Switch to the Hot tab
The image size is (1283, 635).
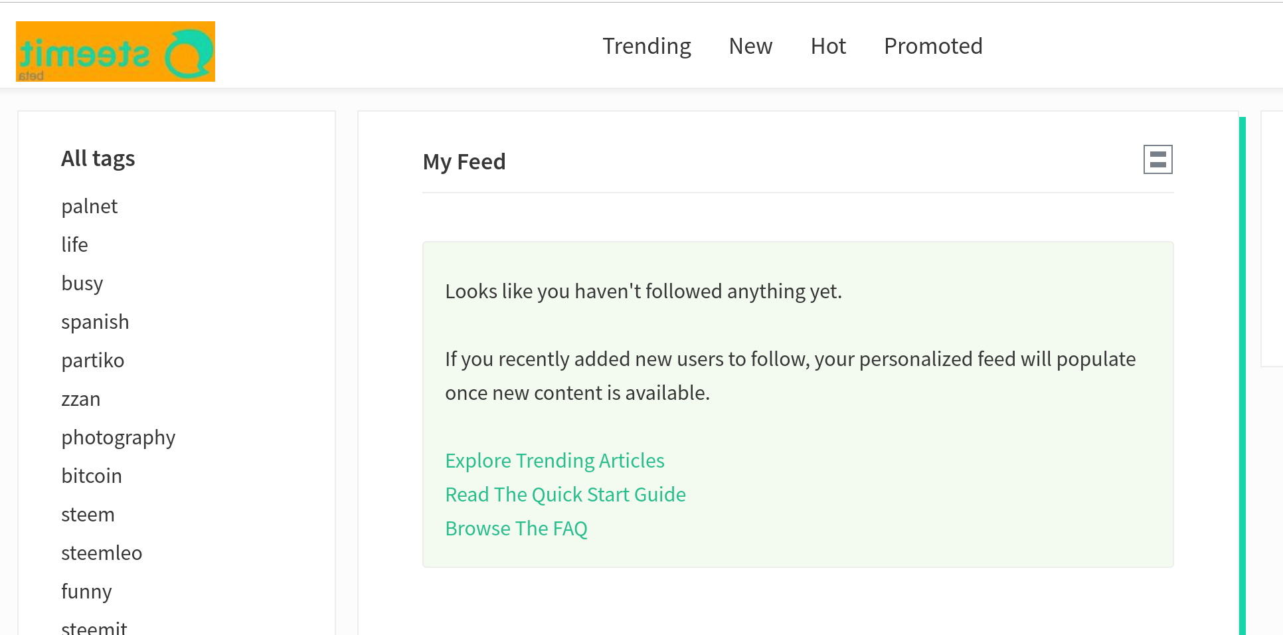tap(828, 46)
